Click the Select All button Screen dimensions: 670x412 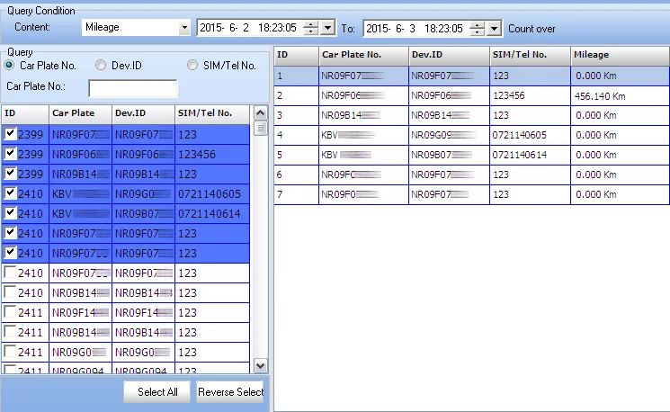[x=156, y=391]
